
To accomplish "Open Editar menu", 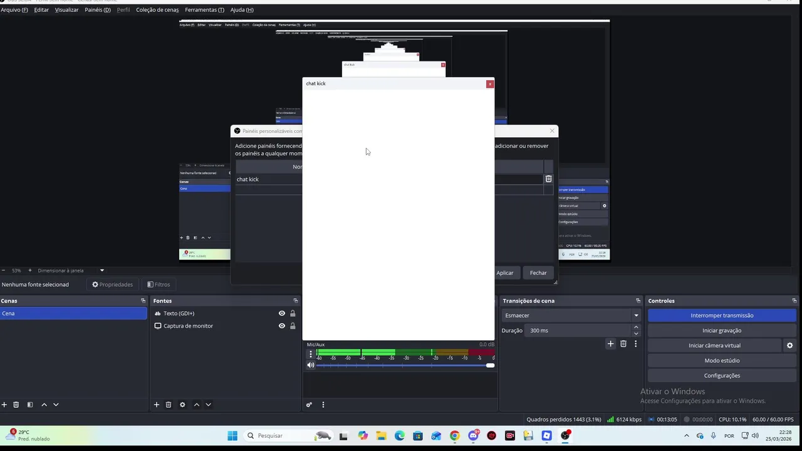I will point(41,10).
